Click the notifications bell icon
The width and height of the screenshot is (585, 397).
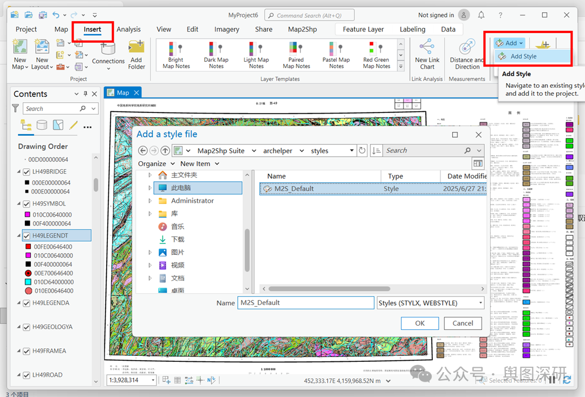pos(481,15)
